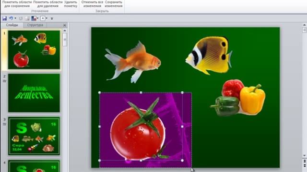Choose 'Пометить области для удаления'

[x=48, y=4]
